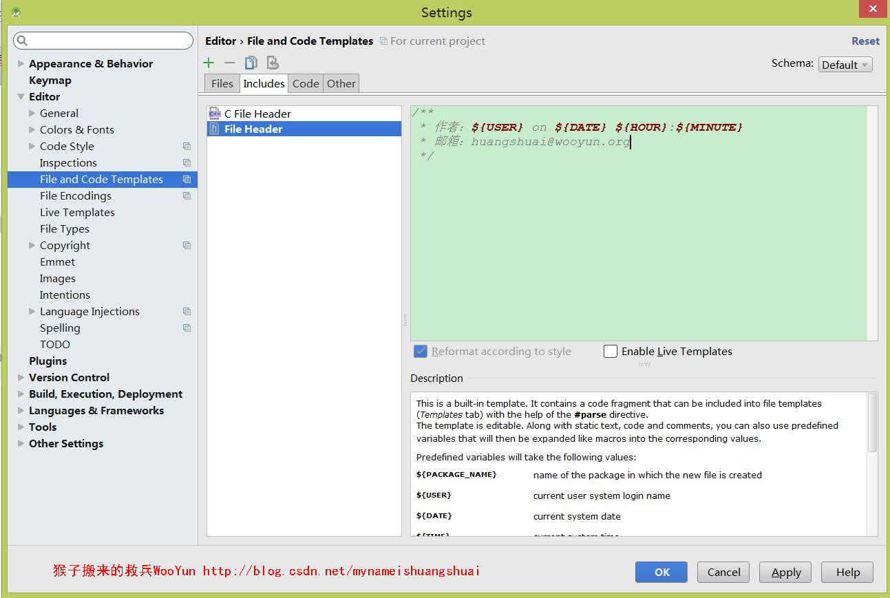Switch to the Files tab
This screenshot has height=598, width=890.
tap(222, 84)
